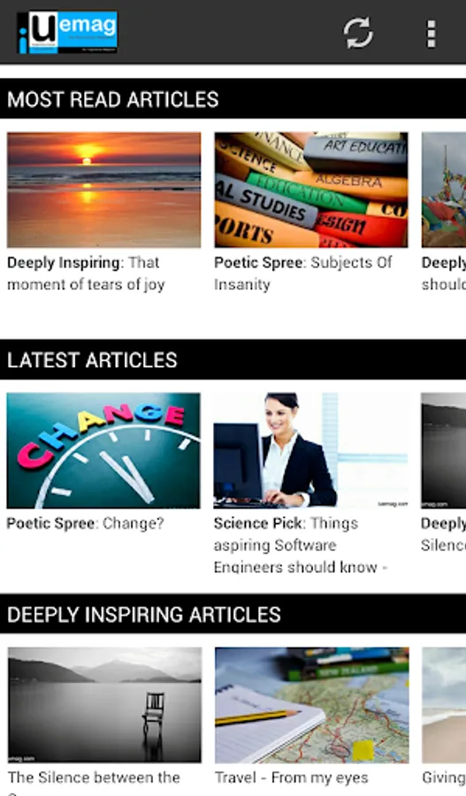Open 'Travel - From my eyes' title
Screen dimensions: 466x796
pos(292,777)
